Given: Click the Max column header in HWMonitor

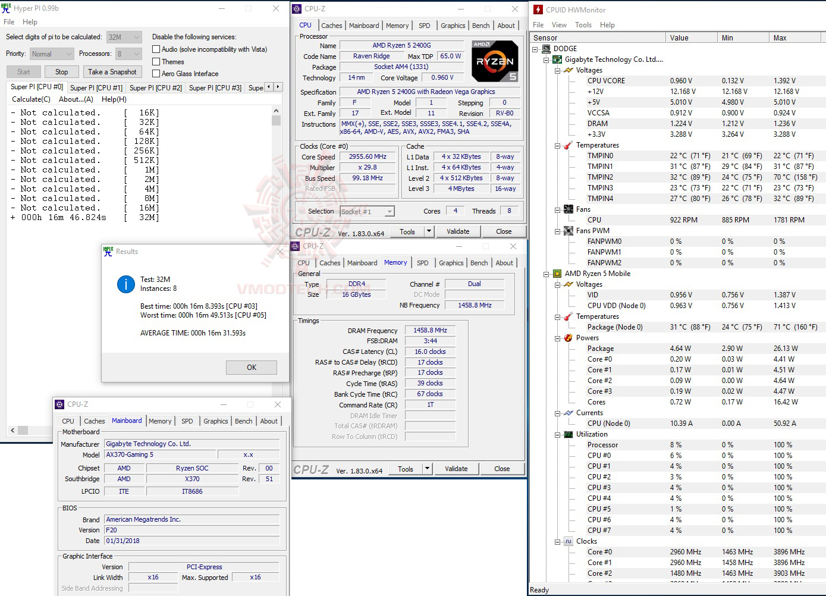Looking at the screenshot, I should (794, 37).
